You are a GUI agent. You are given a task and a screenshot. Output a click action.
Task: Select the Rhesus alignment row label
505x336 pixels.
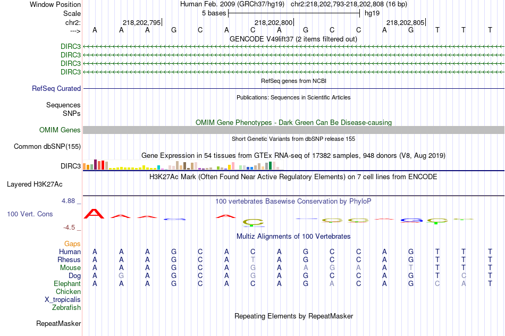[x=69, y=259]
